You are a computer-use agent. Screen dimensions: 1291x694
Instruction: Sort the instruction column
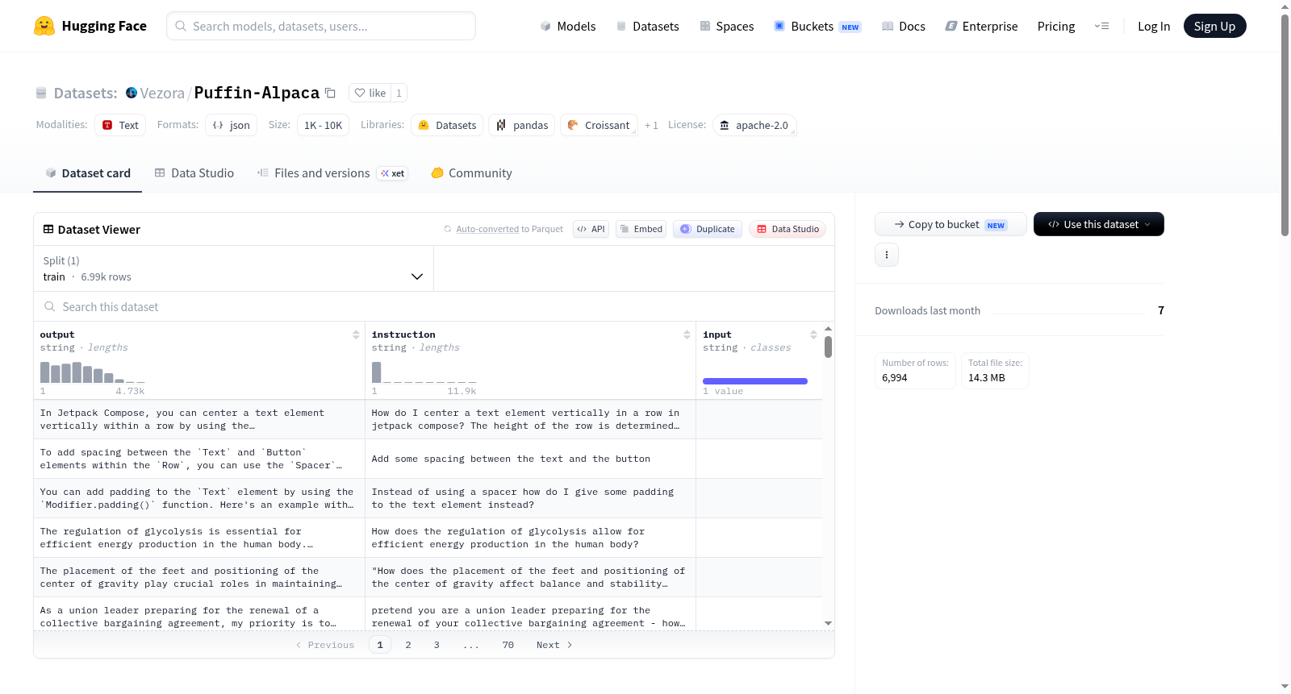pyautogui.click(x=687, y=335)
